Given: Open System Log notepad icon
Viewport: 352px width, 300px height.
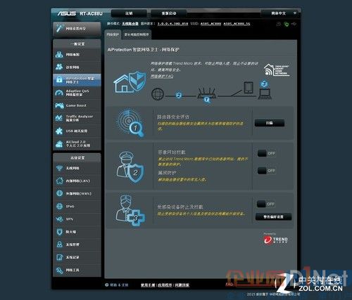Looking at the screenshot, I should tap(59, 257).
